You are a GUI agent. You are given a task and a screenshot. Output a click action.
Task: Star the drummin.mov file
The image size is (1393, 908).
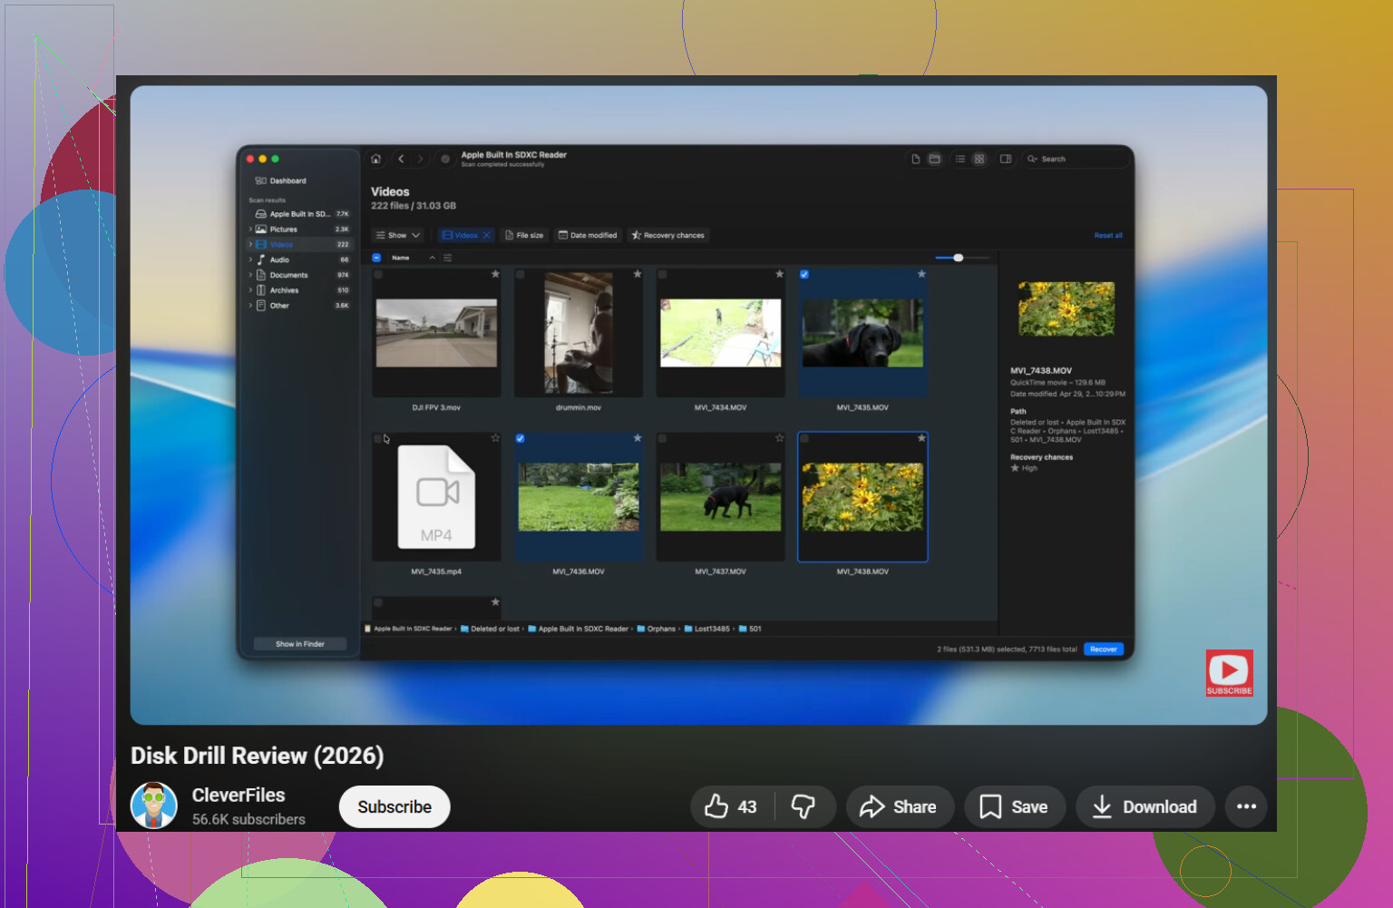[638, 274]
